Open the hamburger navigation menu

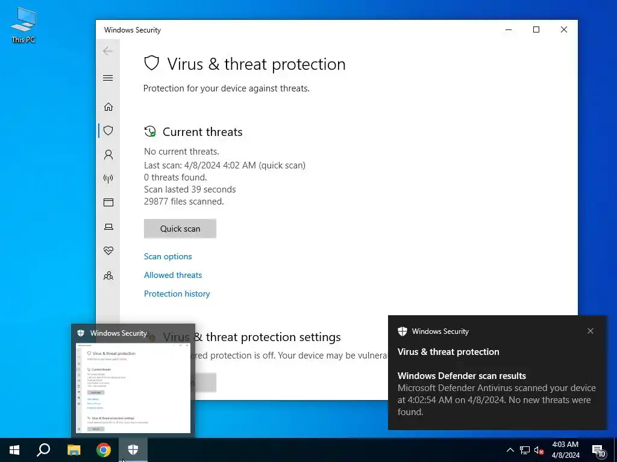pyautogui.click(x=108, y=78)
